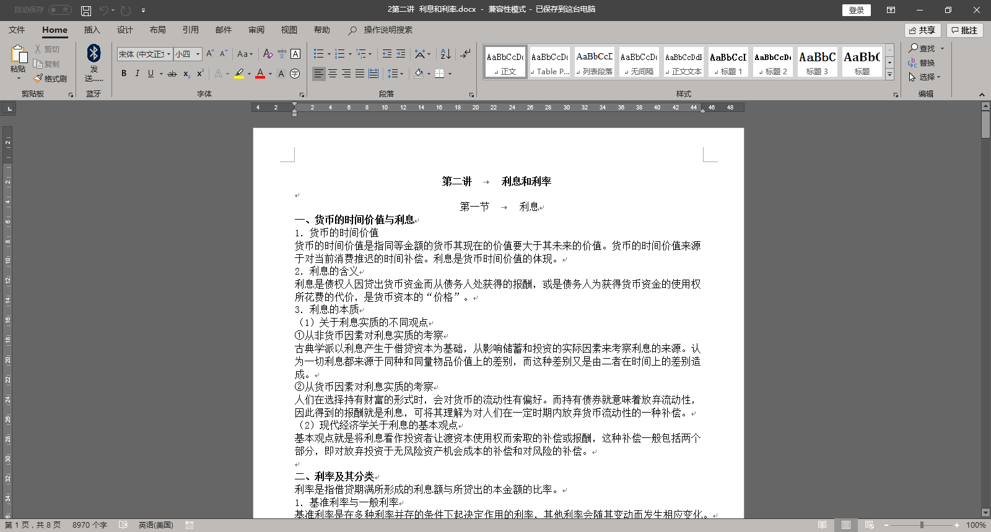Image resolution: width=991 pixels, height=532 pixels.
Task: Open the Asian layout options
Action: [x=422, y=54]
